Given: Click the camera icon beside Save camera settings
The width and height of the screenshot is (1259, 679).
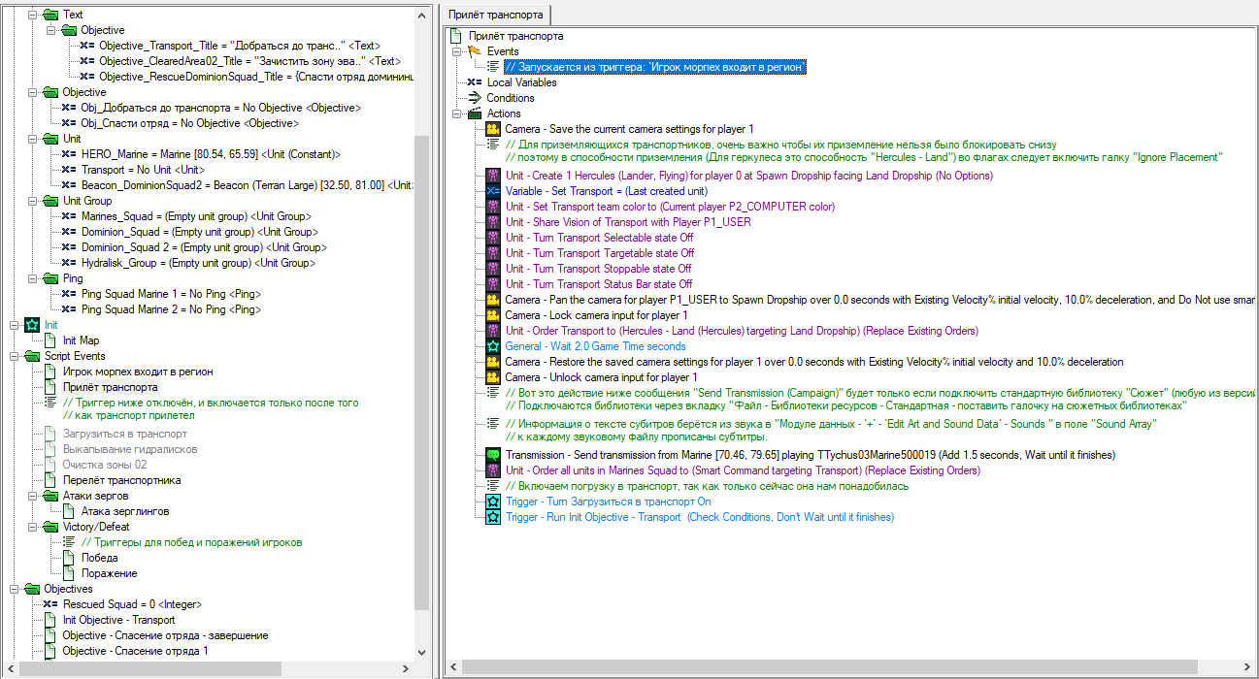Looking at the screenshot, I should click(492, 129).
